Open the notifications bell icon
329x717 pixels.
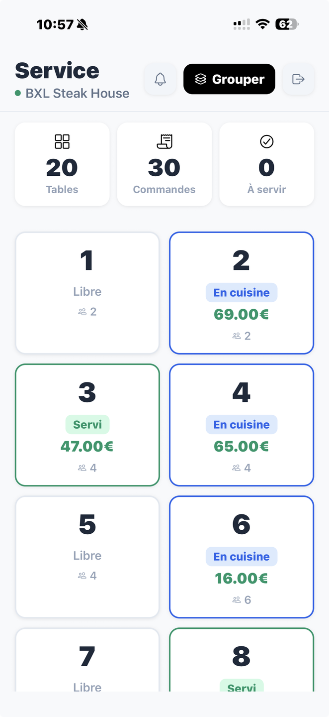tap(160, 79)
